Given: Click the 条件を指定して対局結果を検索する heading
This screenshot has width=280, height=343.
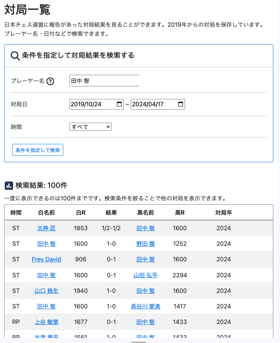Looking at the screenshot, I should click(78, 55).
